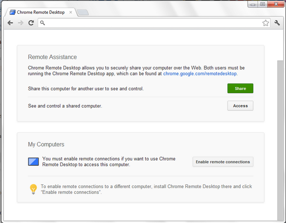Reload the page with refresh icon
The height and width of the screenshot is (223, 286).
coord(31,22)
